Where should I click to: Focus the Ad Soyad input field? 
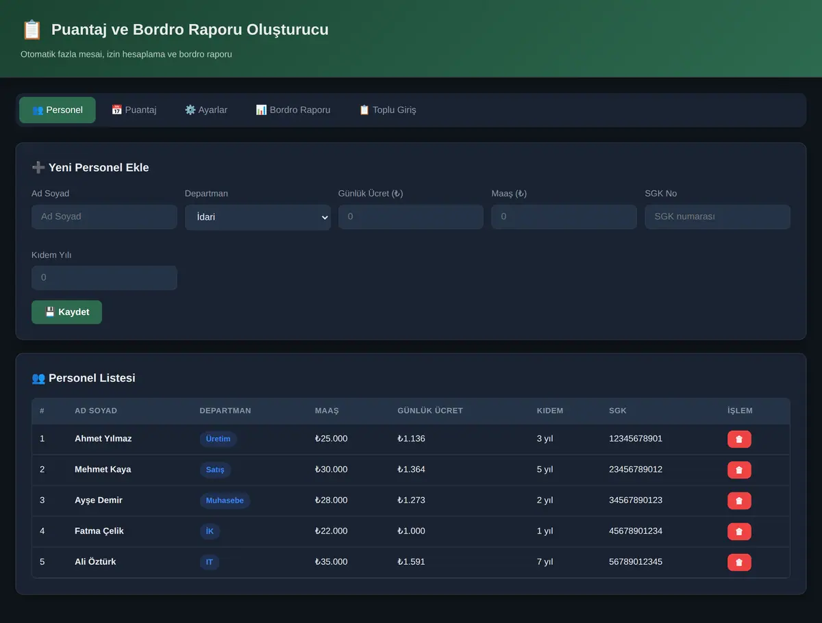[x=104, y=217]
